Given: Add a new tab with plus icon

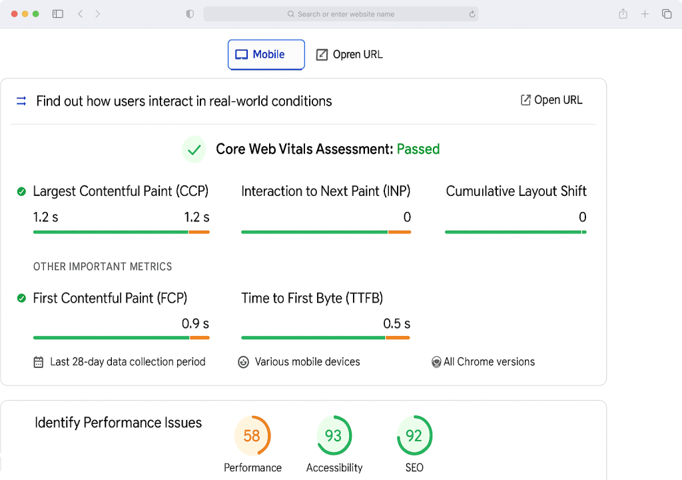Looking at the screenshot, I should click(x=645, y=14).
